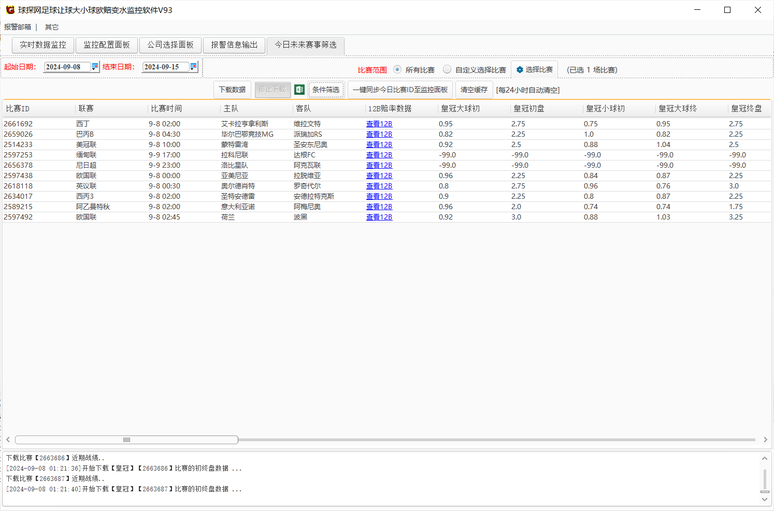The width and height of the screenshot is (774, 511).
Task: Switch to the 实时数据监控 tab
Action: 43,45
